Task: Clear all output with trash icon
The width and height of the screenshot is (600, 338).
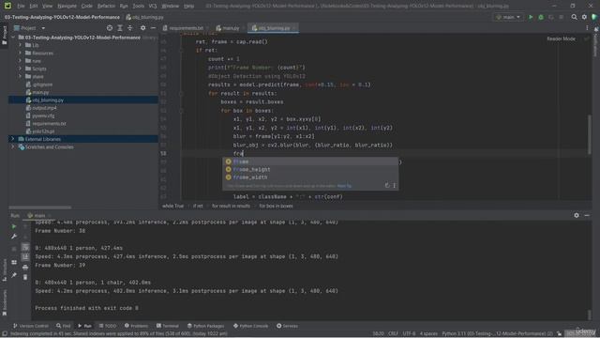Action: tap(25, 277)
